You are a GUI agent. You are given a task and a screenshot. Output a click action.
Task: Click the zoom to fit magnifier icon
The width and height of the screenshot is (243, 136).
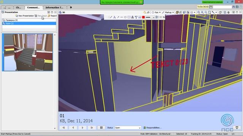click(199, 12)
